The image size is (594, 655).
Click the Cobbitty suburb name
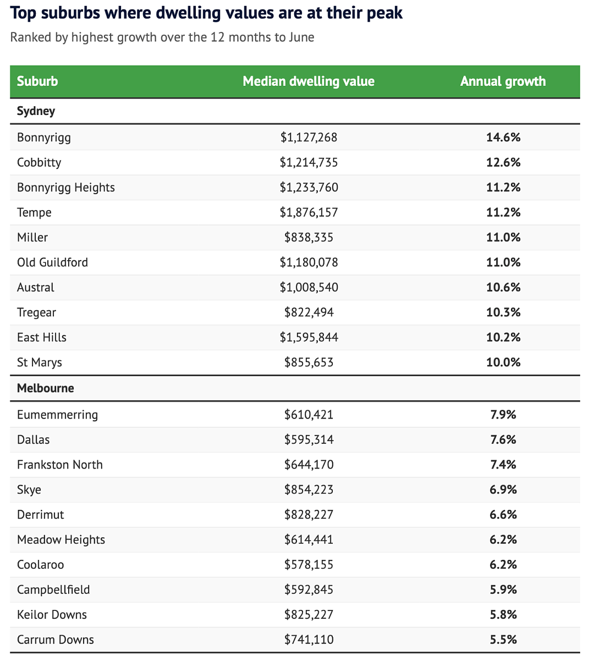[39, 162]
